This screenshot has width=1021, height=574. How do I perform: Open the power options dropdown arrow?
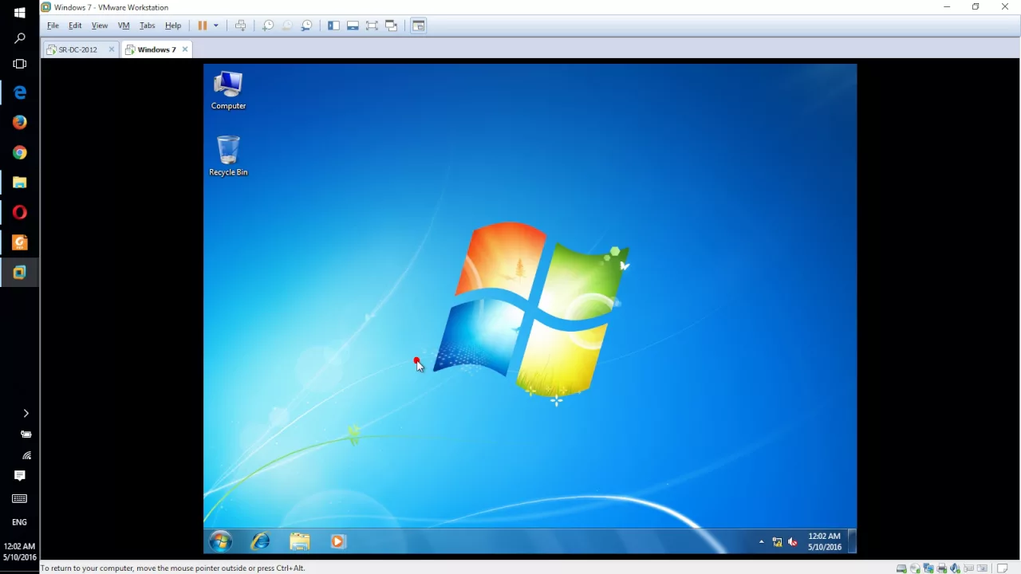tap(215, 26)
